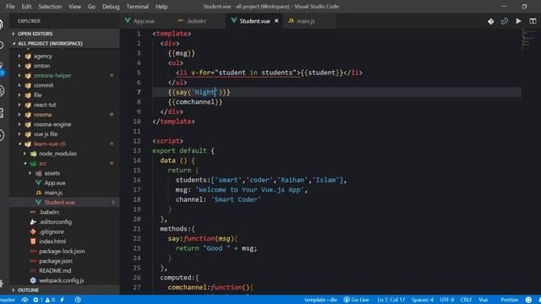Screen dimensions: 541x304
Task: Click the clock icon in status bar
Action: [x=78, y=300]
